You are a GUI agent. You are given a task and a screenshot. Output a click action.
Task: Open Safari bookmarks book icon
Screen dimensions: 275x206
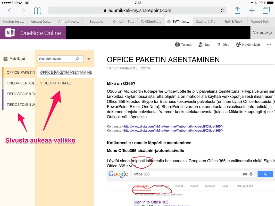pyautogui.click(x=38, y=11)
